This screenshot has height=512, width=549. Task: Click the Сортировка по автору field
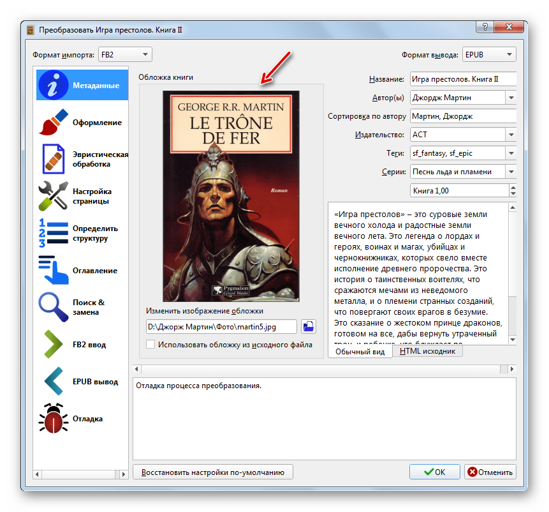(463, 116)
